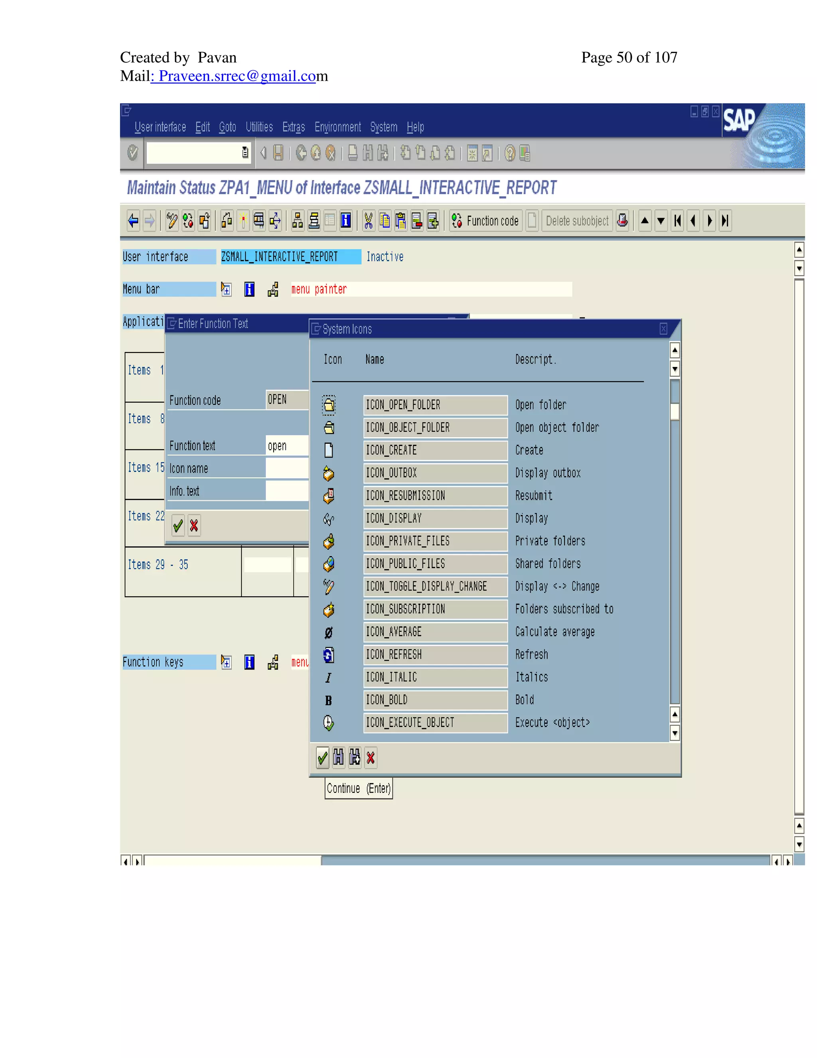Click the green back arrow in application toolbar

tap(133, 221)
